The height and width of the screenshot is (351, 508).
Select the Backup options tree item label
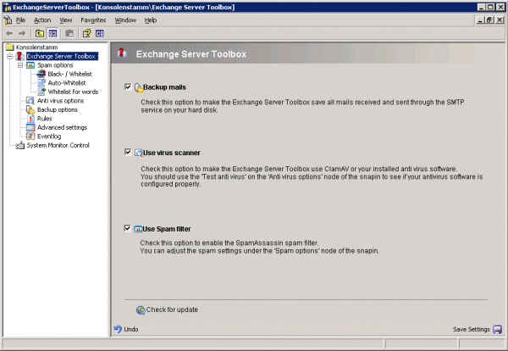[58, 109]
